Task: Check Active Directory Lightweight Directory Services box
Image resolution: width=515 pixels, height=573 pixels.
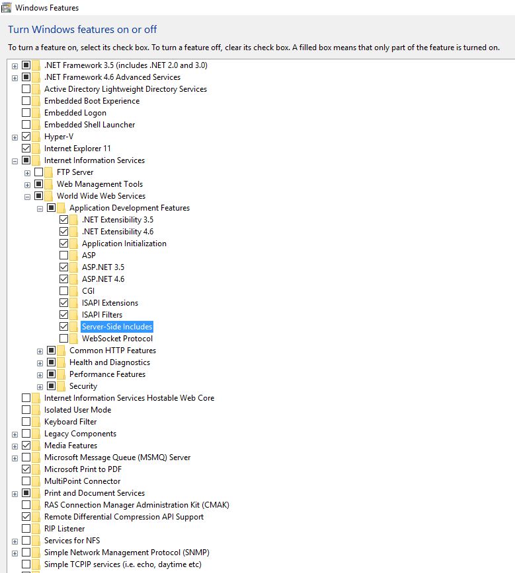Action: 26,89
